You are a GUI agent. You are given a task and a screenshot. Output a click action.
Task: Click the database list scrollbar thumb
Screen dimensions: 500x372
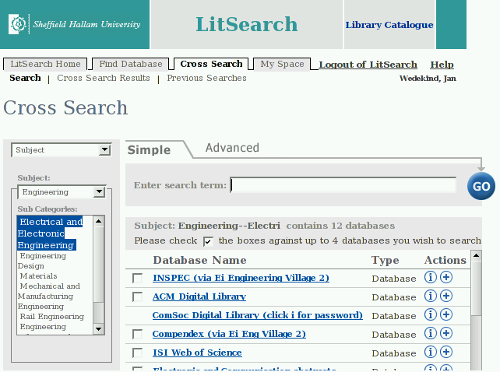click(x=476, y=289)
